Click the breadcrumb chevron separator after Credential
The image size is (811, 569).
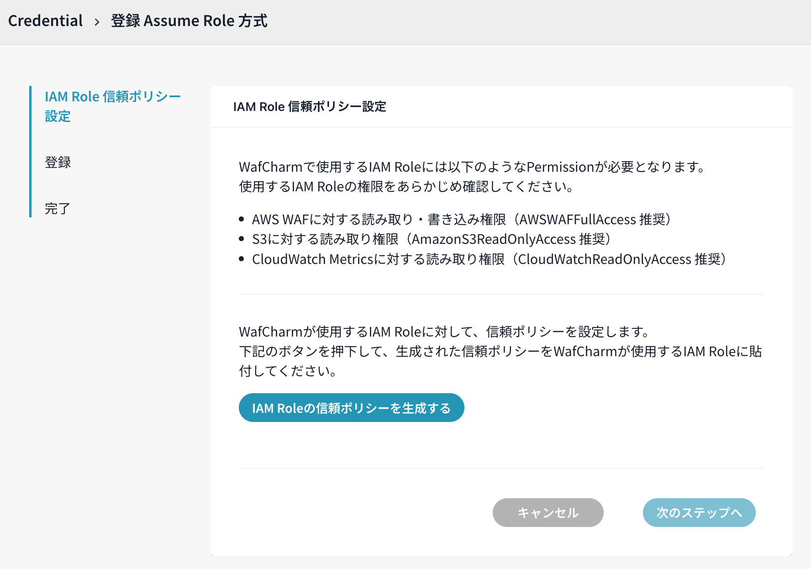[97, 22]
